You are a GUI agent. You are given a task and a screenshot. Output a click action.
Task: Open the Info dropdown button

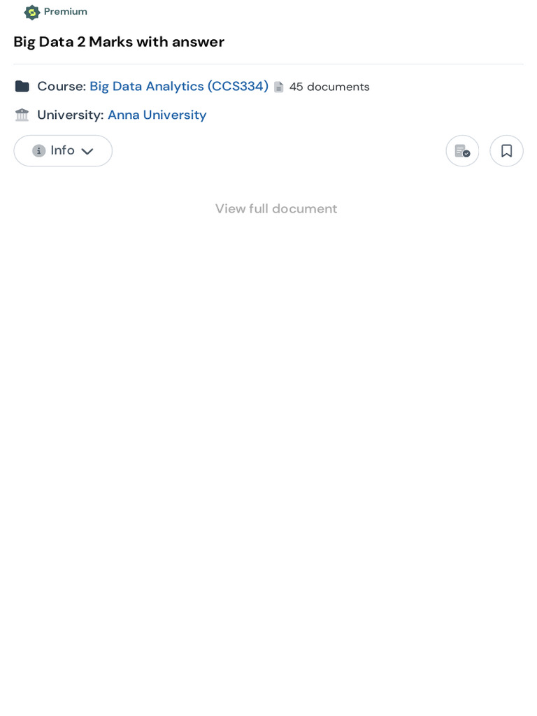point(63,150)
